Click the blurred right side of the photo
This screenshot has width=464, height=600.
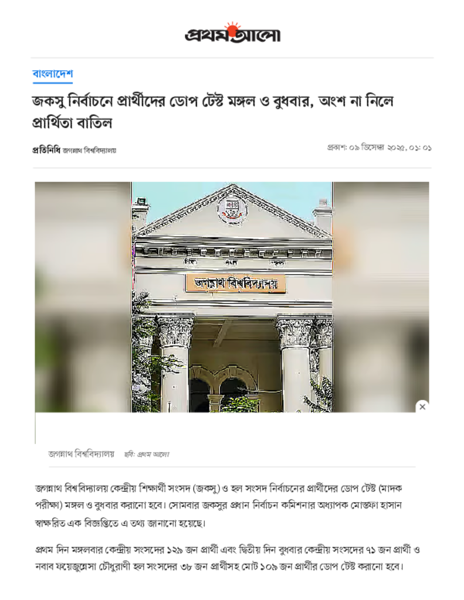[x=381, y=297]
